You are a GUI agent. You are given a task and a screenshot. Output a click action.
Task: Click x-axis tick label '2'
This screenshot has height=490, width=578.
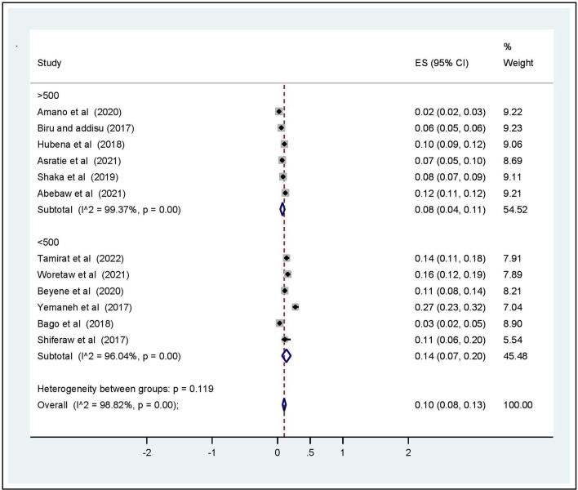click(408, 452)
